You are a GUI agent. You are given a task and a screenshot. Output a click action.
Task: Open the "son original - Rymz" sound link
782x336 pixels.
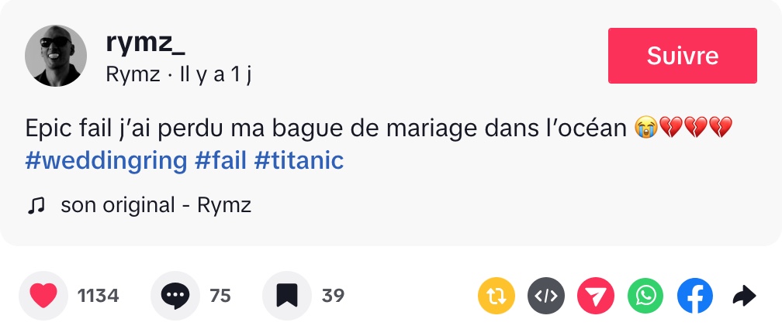coord(156,205)
